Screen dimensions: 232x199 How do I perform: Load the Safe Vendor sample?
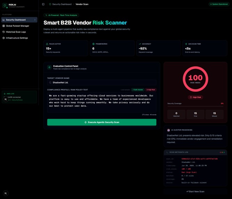click(x=138, y=90)
